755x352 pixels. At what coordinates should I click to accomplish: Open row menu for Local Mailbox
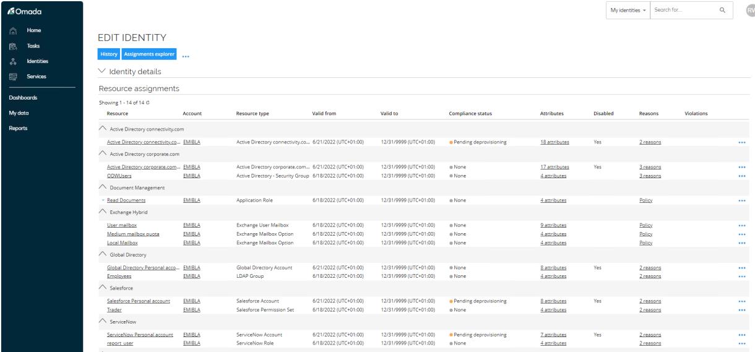pos(742,243)
